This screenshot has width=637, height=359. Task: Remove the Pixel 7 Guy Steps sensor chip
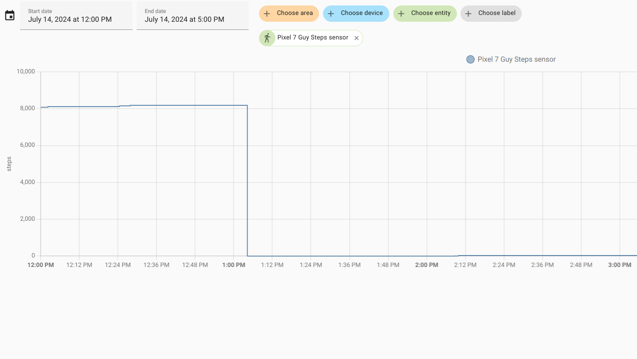357,38
